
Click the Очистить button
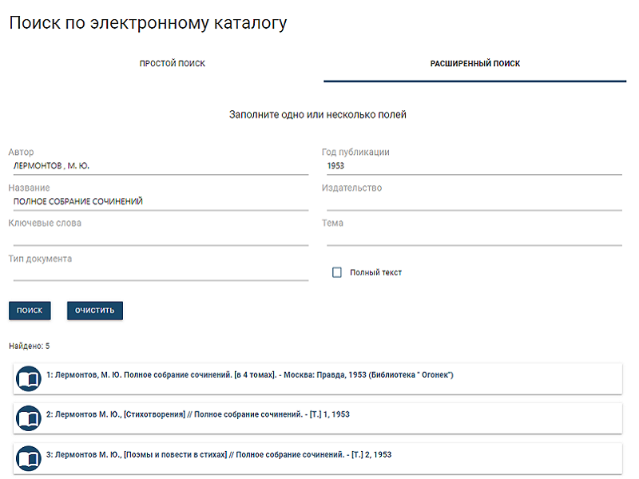click(x=95, y=310)
